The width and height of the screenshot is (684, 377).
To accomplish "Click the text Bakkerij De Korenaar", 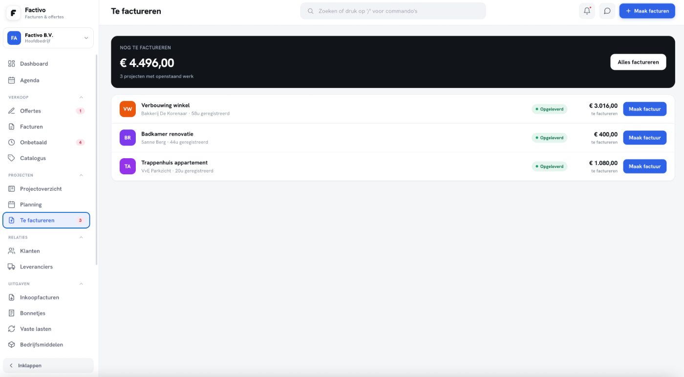I will point(164,113).
